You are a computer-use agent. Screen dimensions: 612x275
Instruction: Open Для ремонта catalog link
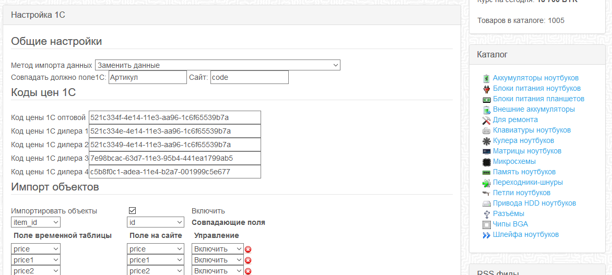pyautogui.click(x=515, y=119)
